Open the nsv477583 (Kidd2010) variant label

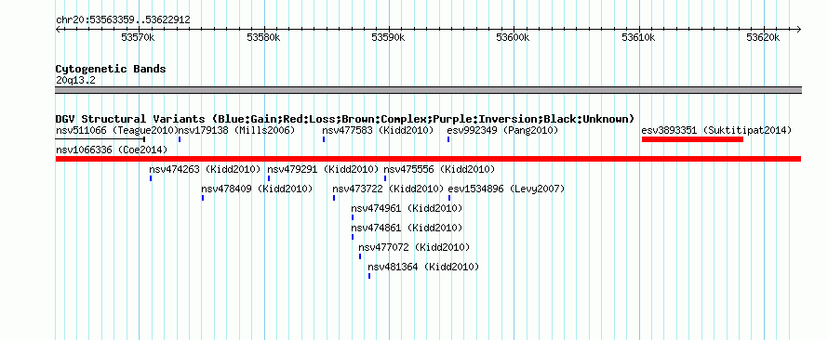(x=378, y=130)
